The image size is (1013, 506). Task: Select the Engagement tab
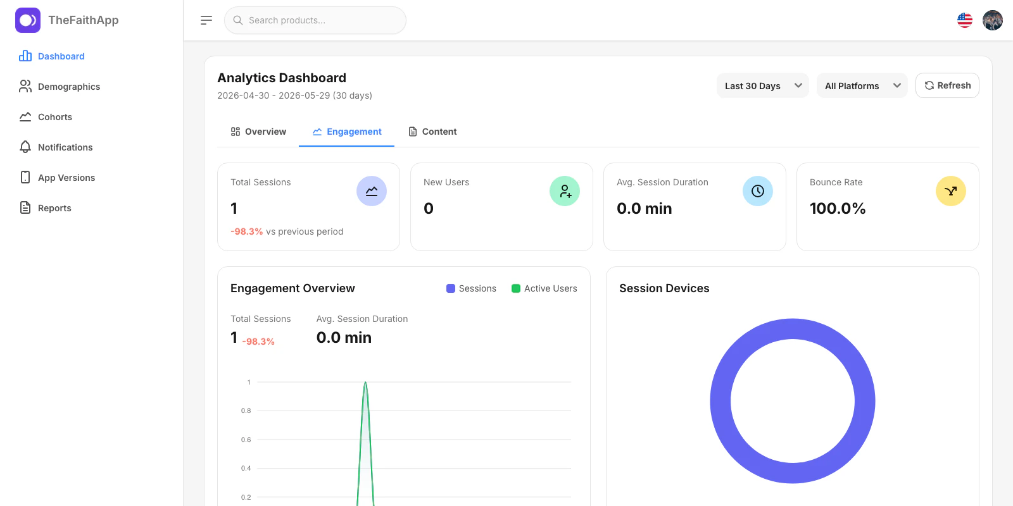(347, 132)
